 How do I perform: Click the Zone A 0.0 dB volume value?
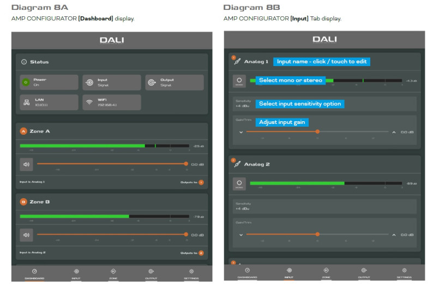pyautogui.click(x=197, y=164)
